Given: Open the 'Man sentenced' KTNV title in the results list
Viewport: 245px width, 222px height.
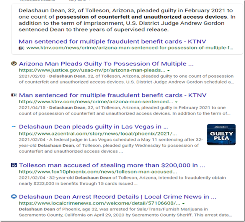Looking at the screenshot, I should [112, 95].
